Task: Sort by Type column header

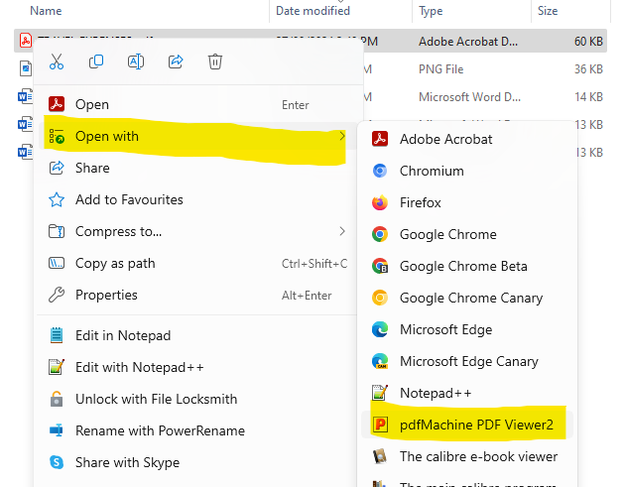Action: coord(431,11)
